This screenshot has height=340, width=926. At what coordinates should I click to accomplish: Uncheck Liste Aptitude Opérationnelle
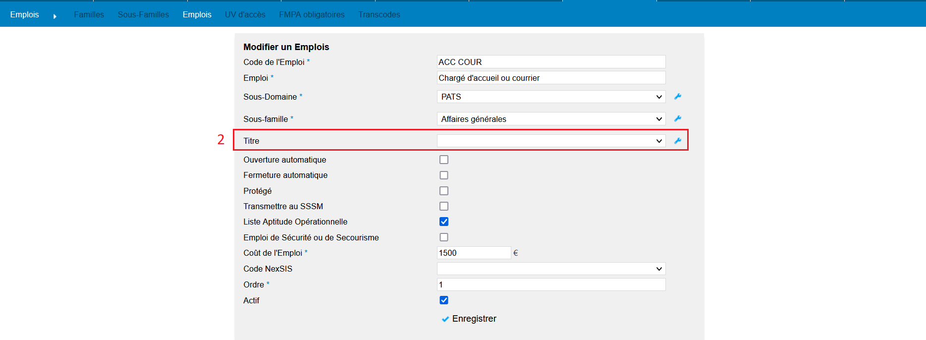click(444, 222)
